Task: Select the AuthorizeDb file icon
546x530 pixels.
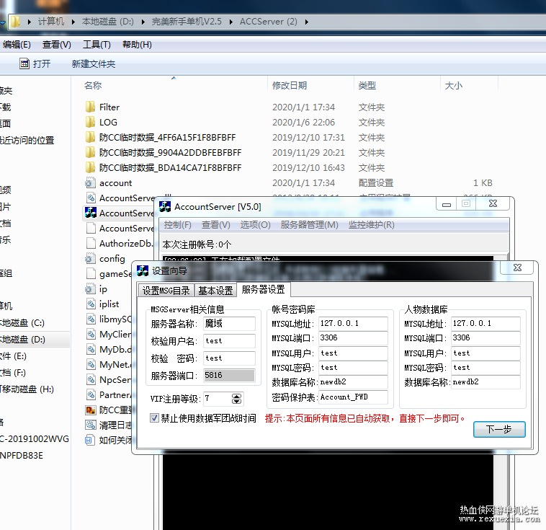Action: 91,243
